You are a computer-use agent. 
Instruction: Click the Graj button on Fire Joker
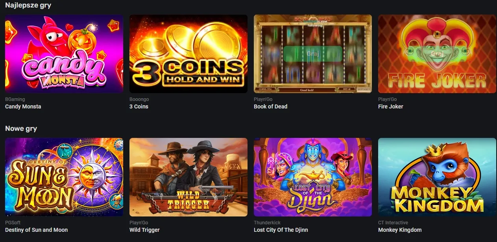[x=437, y=54]
